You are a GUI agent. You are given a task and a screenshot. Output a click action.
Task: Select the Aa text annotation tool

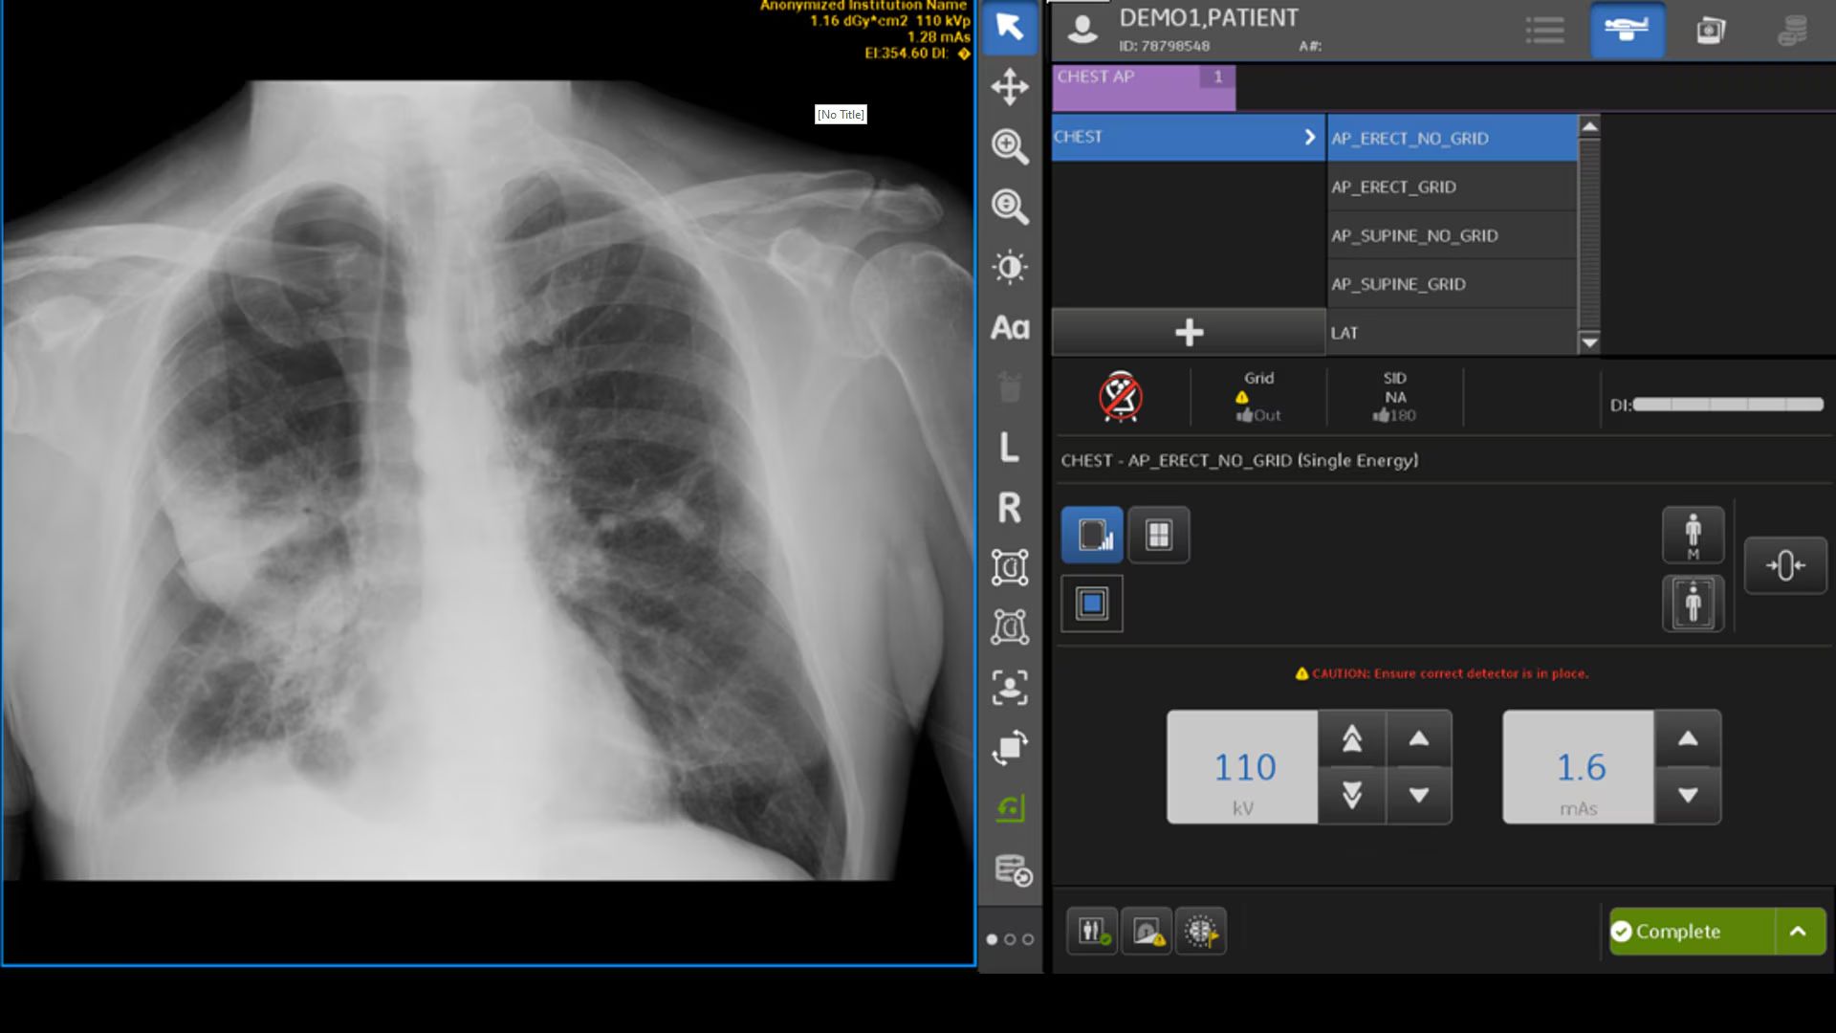[1010, 328]
